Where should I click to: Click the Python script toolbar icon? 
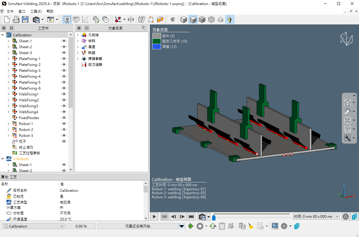click(51, 20)
